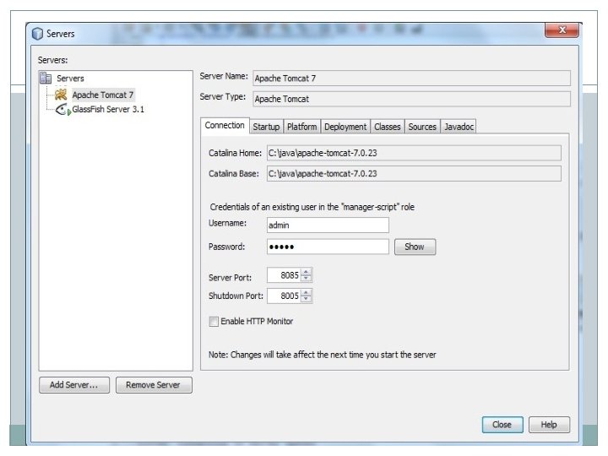Click the Servers dialog title icon
The image size is (608, 456).
point(37,34)
